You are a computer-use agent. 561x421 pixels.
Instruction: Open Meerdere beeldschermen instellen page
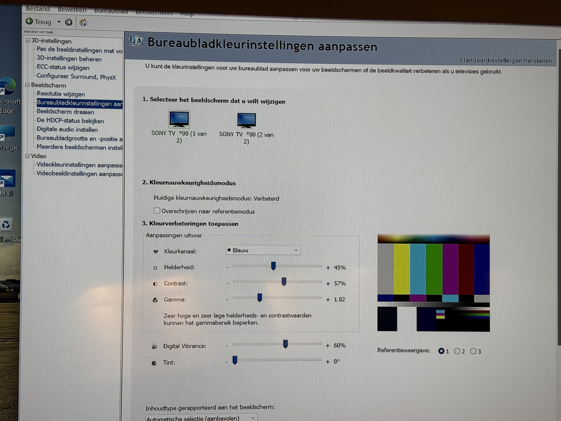pos(79,147)
